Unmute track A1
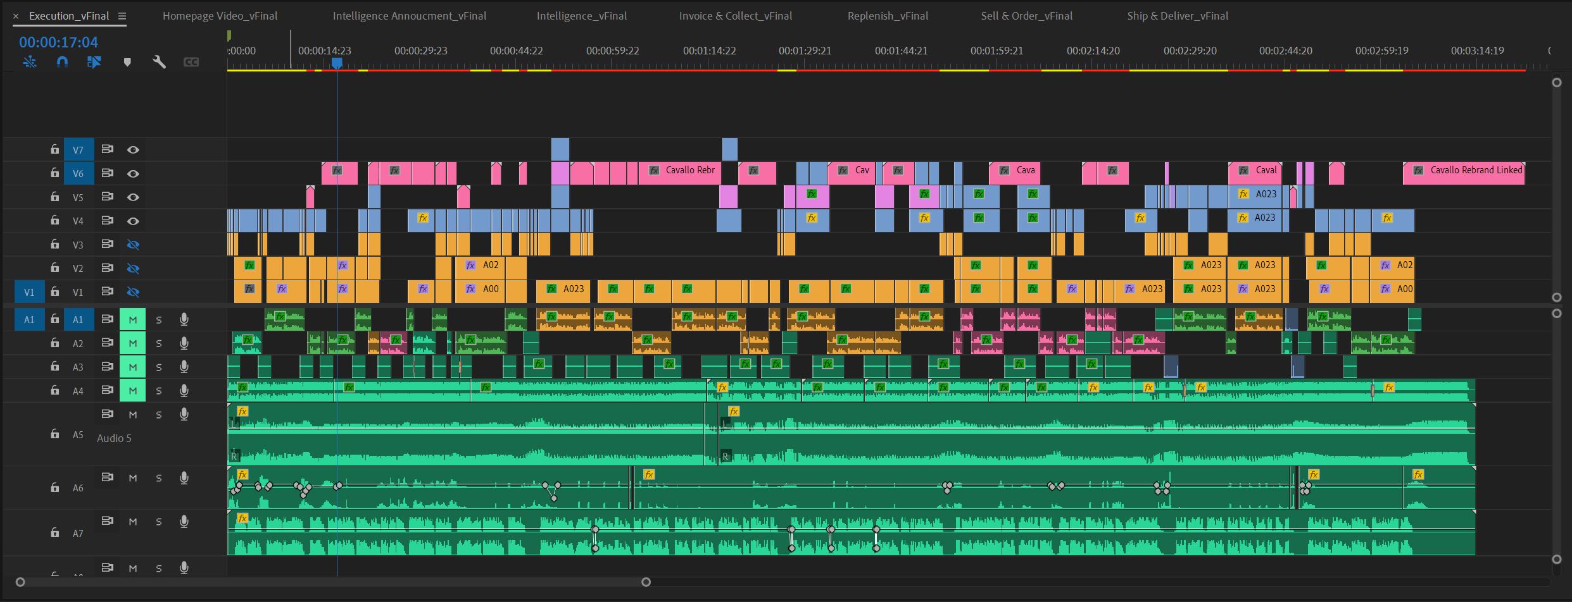1572x602 pixels. pyautogui.click(x=133, y=319)
